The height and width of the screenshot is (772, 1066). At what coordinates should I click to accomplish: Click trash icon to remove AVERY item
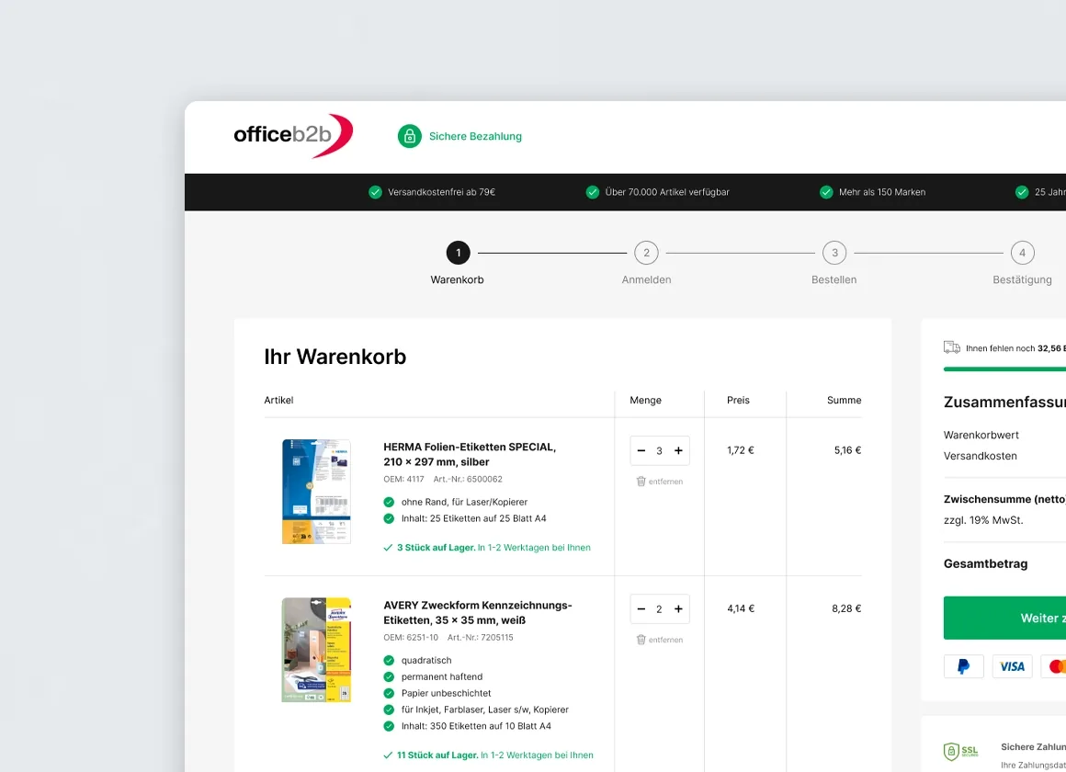click(641, 640)
